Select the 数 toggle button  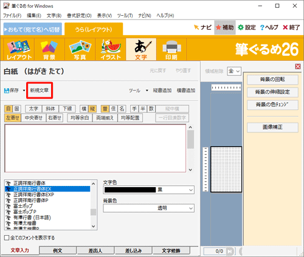[151, 109]
